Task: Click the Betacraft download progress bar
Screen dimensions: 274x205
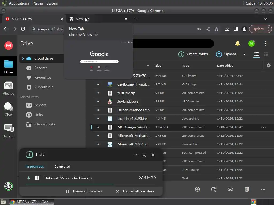Action: click(91, 184)
